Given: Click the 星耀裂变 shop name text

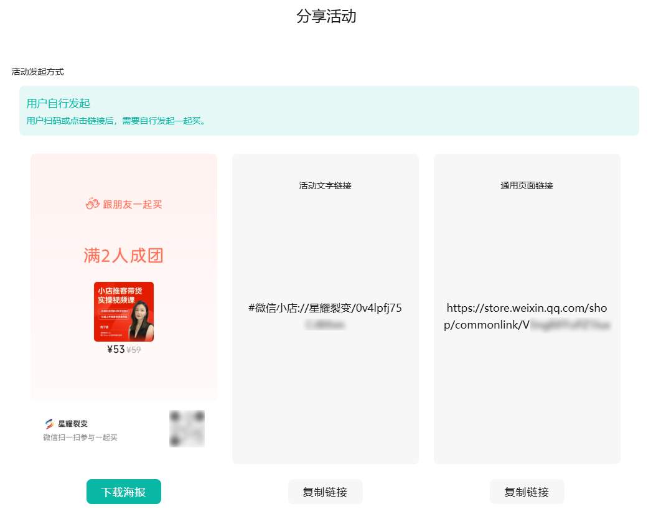Looking at the screenshot, I should (x=73, y=424).
